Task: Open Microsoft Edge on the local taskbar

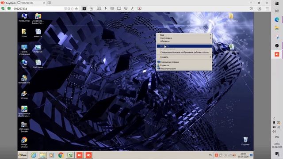Action: 277,19
